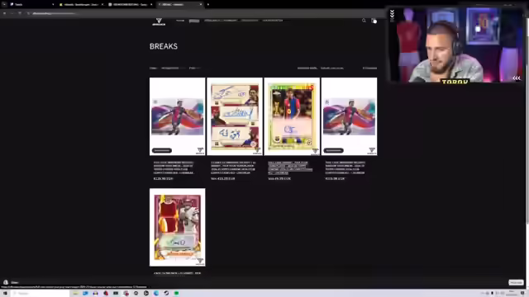Open the sort-by dropdown above product grid
This screenshot has height=297, width=529.
(332, 68)
